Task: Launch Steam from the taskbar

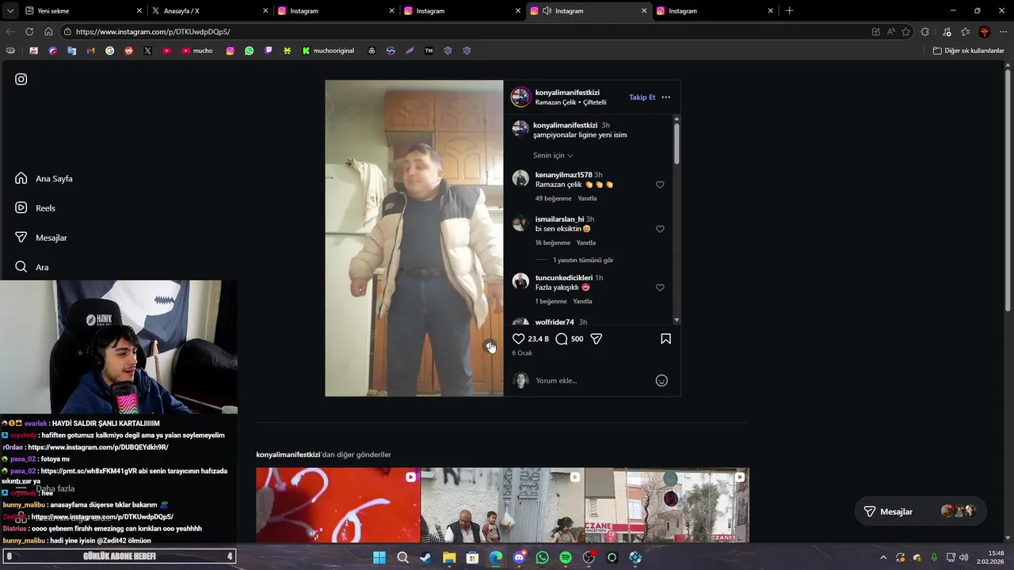Action: (x=425, y=557)
